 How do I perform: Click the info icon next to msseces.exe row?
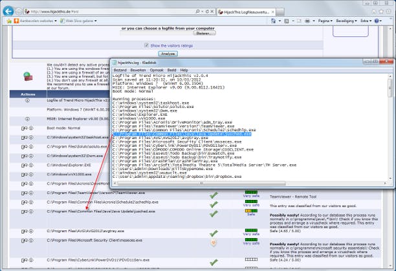click(31, 241)
